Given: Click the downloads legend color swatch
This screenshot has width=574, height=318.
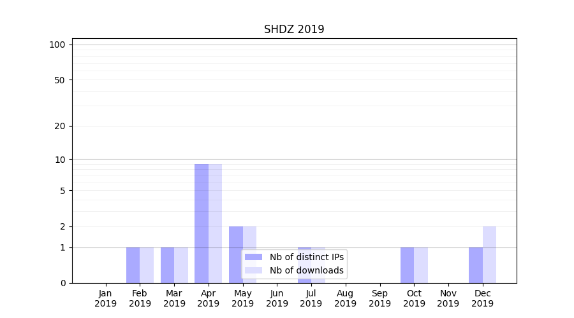Looking at the screenshot, I should (253, 270).
